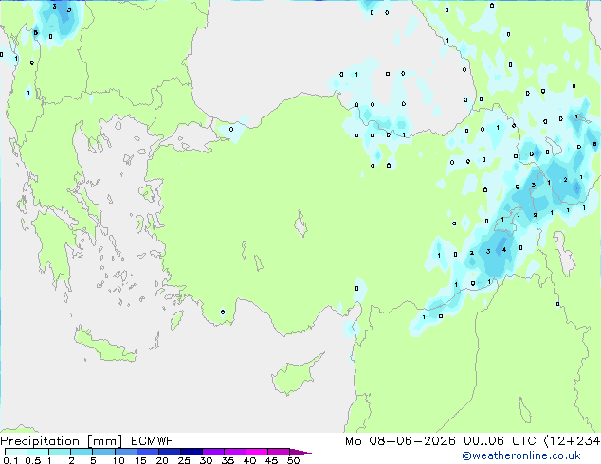The width and height of the screenshot is (601, 464).
Task: Select the 30–35 mm purple legend swatch
Action: [x=213, y=452]
